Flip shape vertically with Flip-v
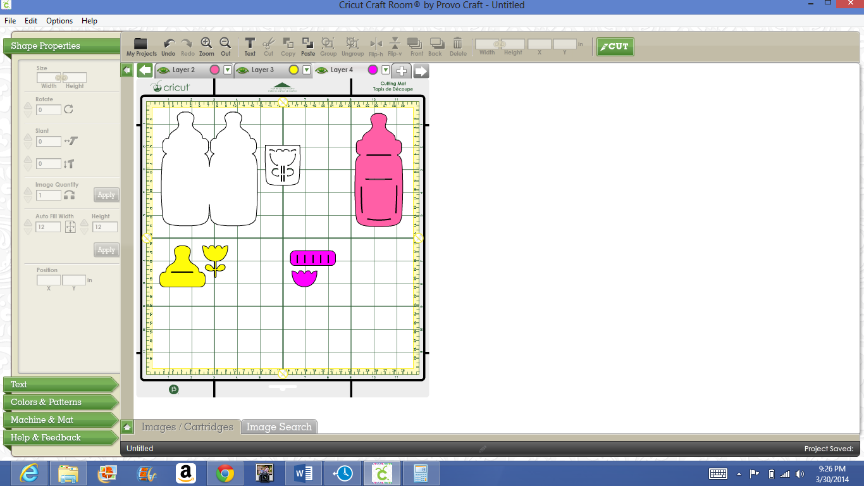 click(395, 47)
